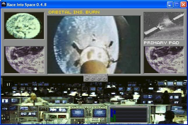The width and height of the screenshot is (188, 125).
Task: Click the first astronaut status dial
Action: (x=87, y=79)
